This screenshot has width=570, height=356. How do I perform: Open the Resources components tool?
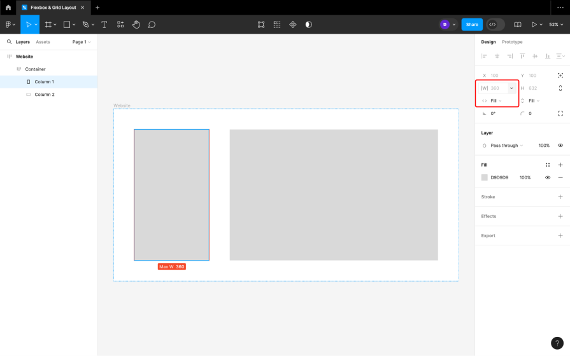coord(120,25)
